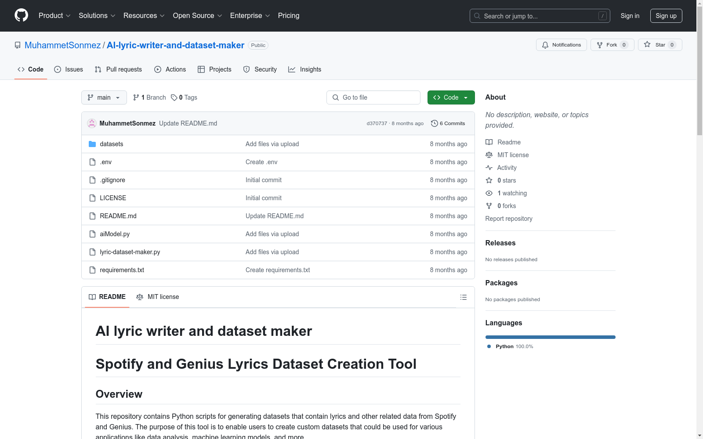Viewport: 703px width, 439px height.
Task: Click the star icon to star repository
Action: 647,44
